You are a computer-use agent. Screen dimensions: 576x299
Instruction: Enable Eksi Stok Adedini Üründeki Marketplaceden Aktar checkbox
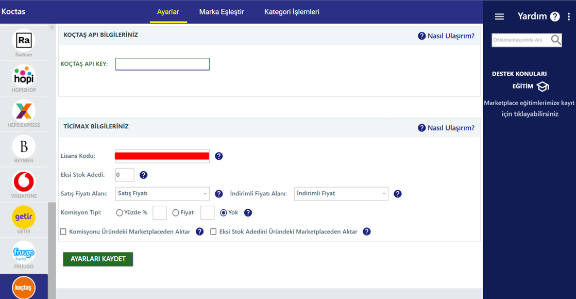click(213, 231)
